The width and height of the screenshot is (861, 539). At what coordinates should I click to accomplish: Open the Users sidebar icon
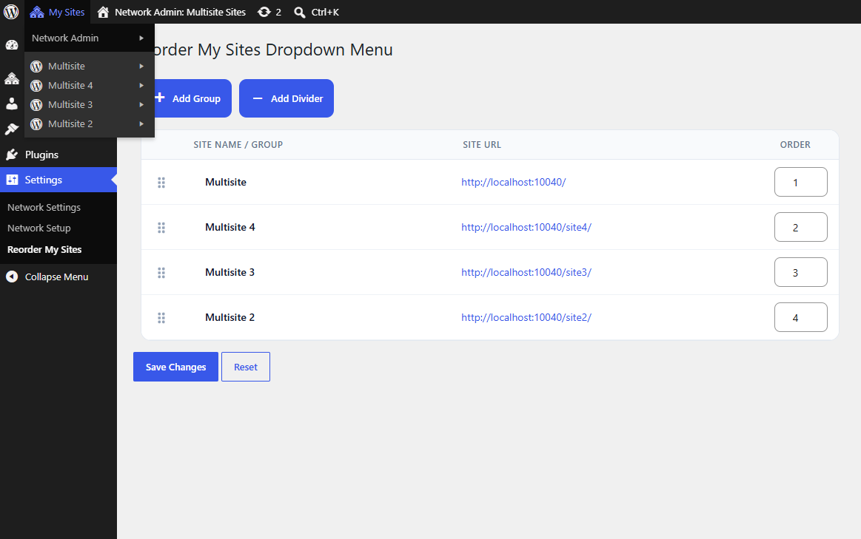(12, 104)
